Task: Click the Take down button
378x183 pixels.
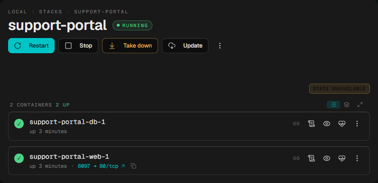Action: coord(130,46)
